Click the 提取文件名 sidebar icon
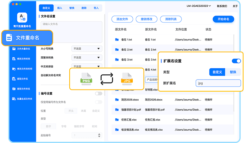 [14, 79]
